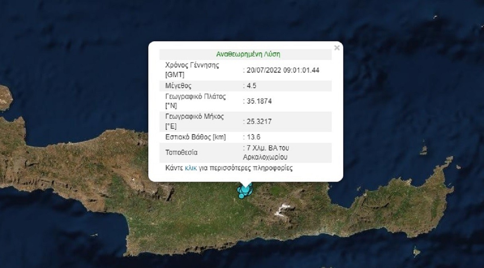This screenshot has height=268, width=484.
Task: Close the earthquake info popup
Action: [337, 48]
